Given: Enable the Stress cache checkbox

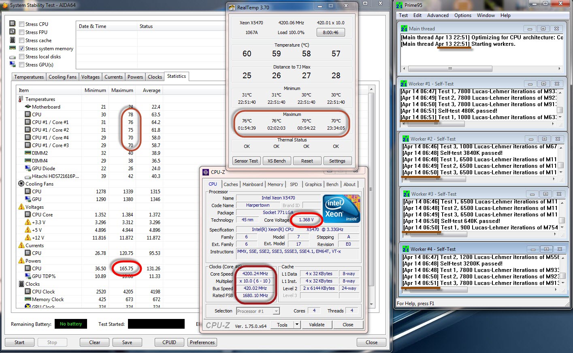Looking at the screenshot, I should click(x=22, y=41).
